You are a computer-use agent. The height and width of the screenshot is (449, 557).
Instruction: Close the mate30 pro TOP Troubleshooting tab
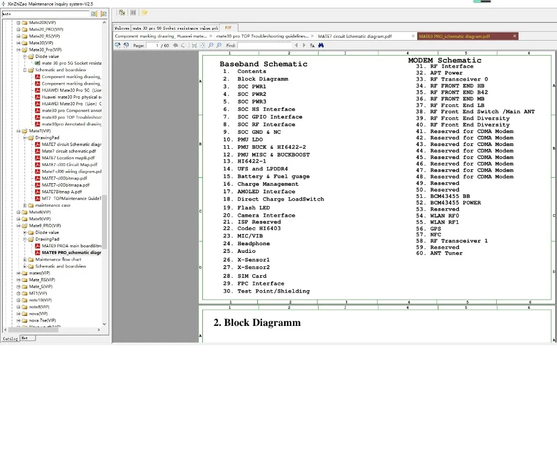click(312, 36)
